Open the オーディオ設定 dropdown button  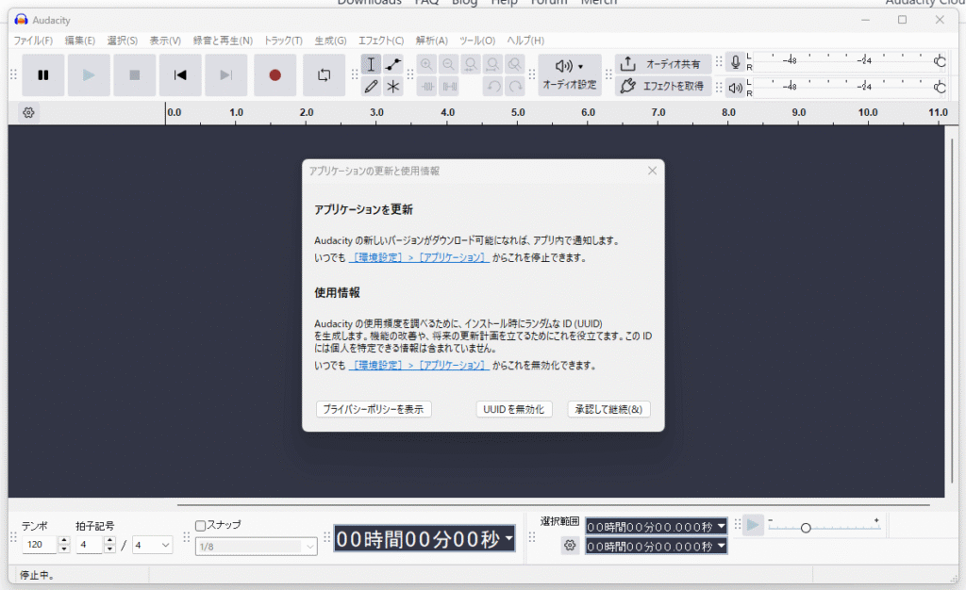569,75
